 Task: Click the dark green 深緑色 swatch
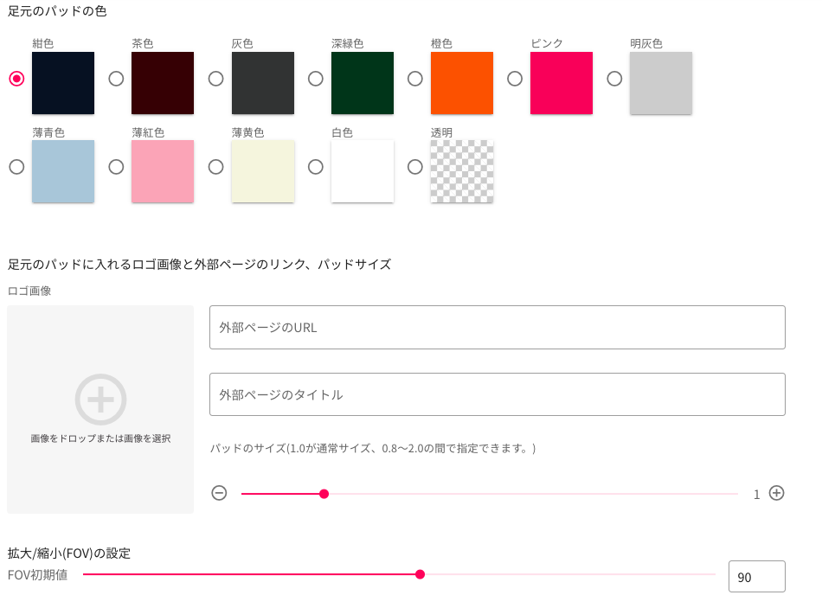click(363, 83)
